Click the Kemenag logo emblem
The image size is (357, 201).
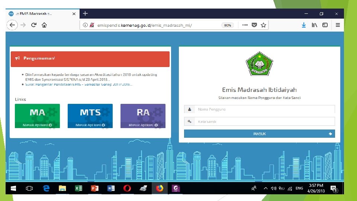[259, 64]
